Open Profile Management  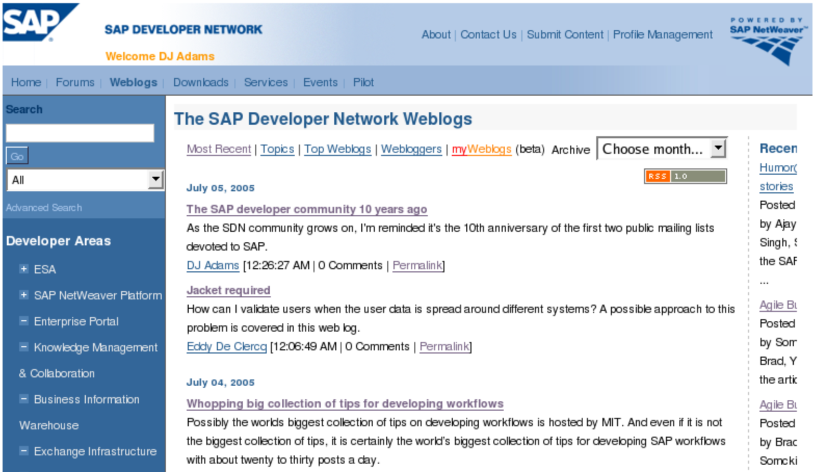(663, 34)
